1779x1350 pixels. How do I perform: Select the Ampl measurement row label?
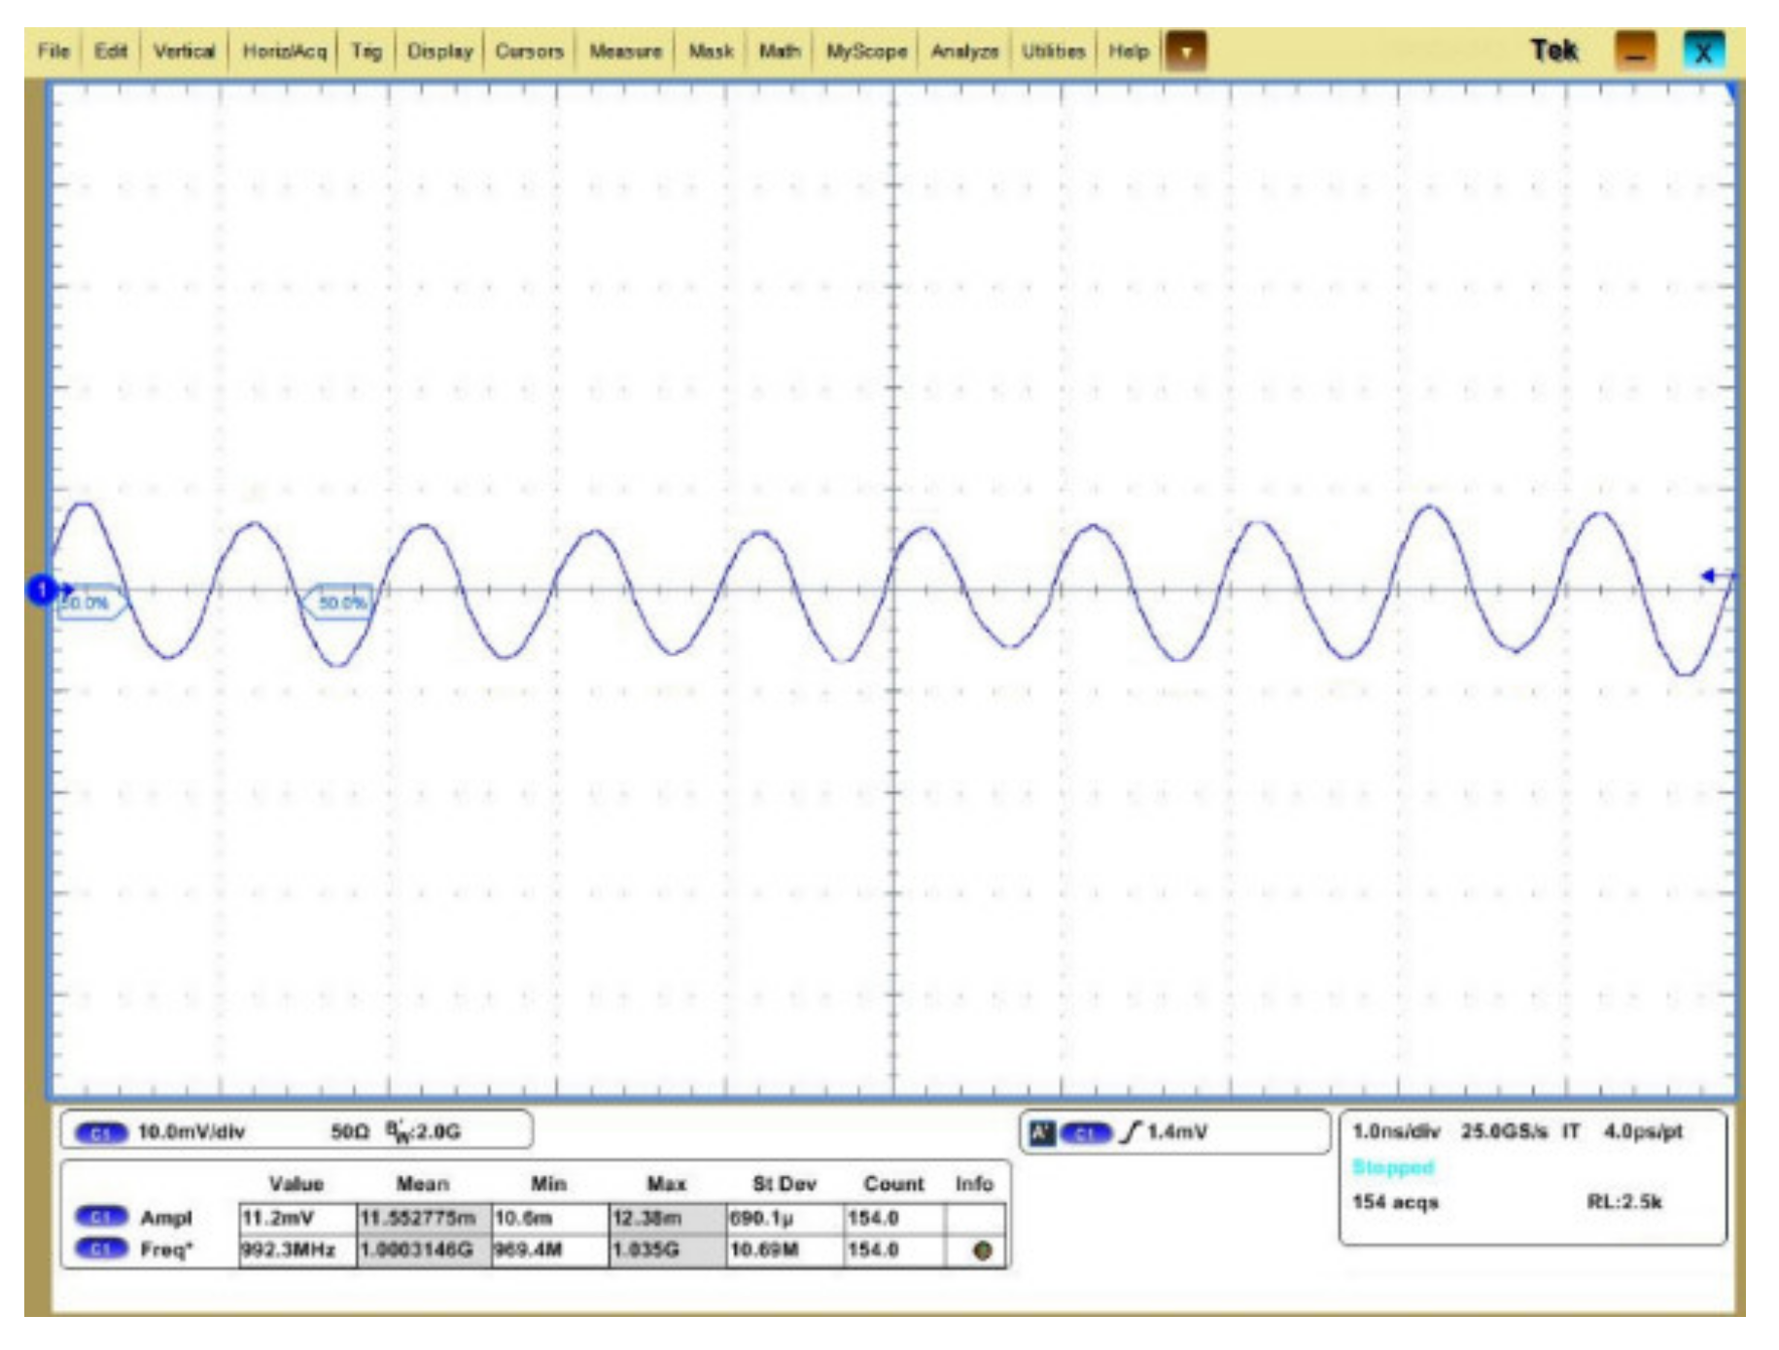click(166, 1218)
